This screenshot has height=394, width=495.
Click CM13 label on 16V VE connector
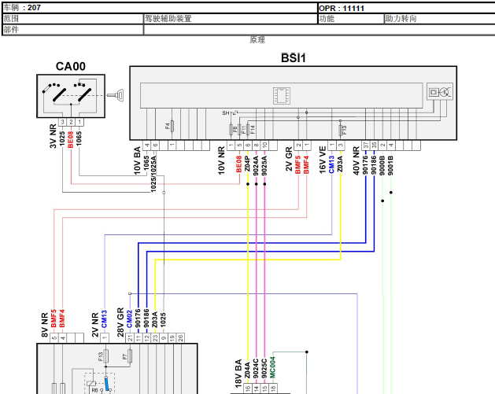(331, 164)
